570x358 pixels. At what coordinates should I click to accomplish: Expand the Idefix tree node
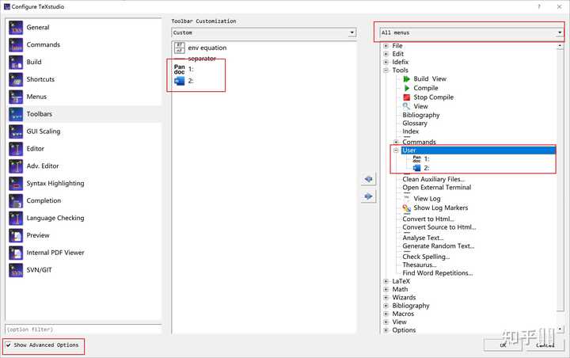386,63
